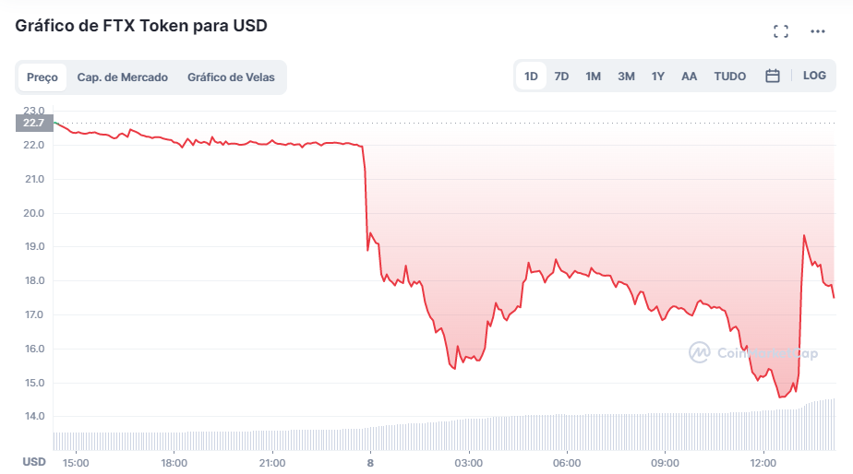Click the 12:00 time axis label

[x=763, y=463]
